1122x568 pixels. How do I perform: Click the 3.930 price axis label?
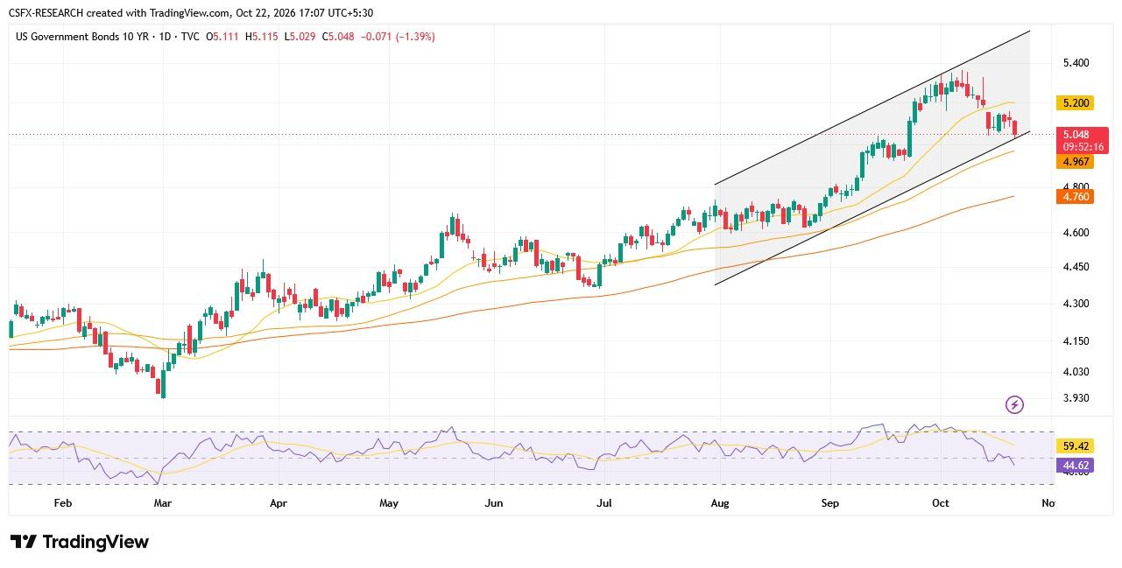(x=1076, y=398)
